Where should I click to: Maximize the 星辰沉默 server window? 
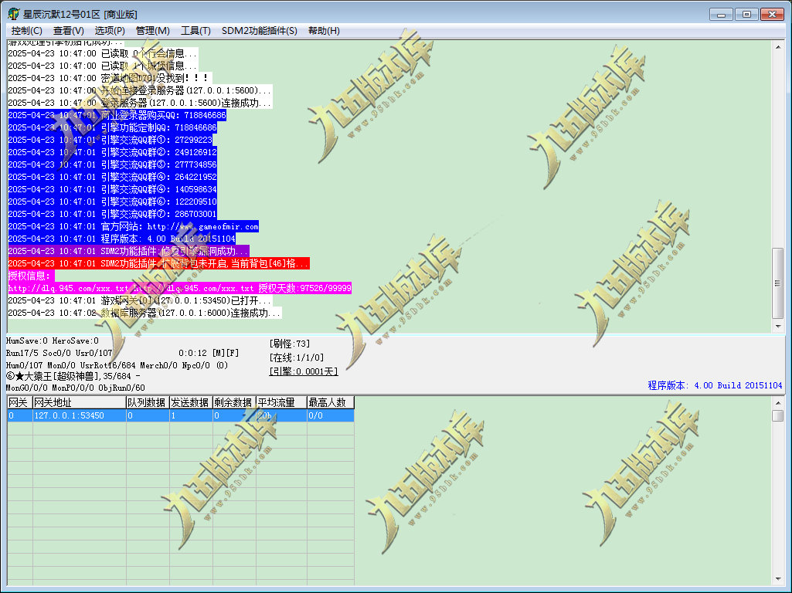coord(746,14)
